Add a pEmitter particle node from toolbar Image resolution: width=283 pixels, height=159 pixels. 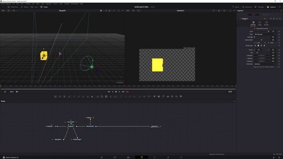click(140, 97)
